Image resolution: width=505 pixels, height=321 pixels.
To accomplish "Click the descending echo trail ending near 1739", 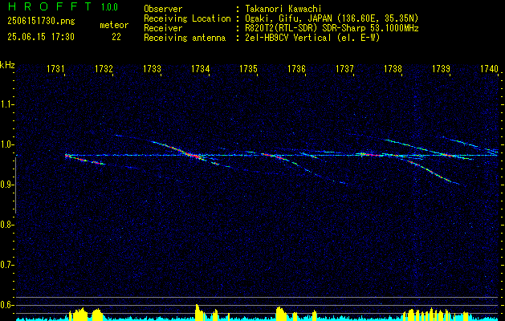I will click(434, 173).
